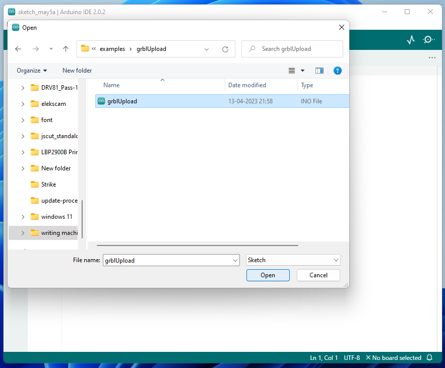The image size is (445, 368).
Task: Click the back arrow in the Open dialog
Action: click(x=18, y=49)
